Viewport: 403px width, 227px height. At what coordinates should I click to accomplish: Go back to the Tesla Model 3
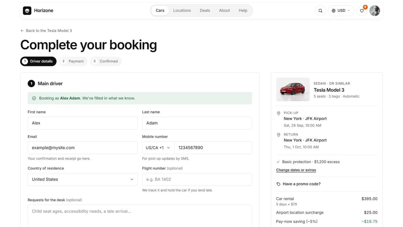point(46,31)
